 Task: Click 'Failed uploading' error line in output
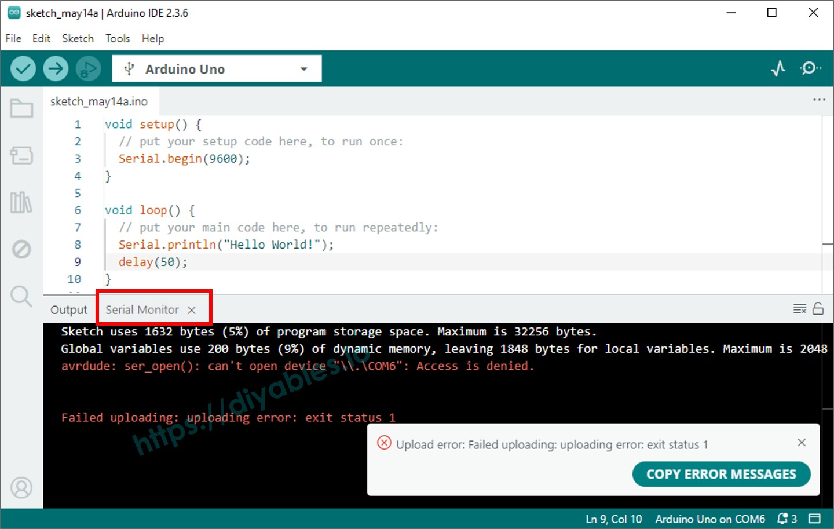(x=228, y=418)
